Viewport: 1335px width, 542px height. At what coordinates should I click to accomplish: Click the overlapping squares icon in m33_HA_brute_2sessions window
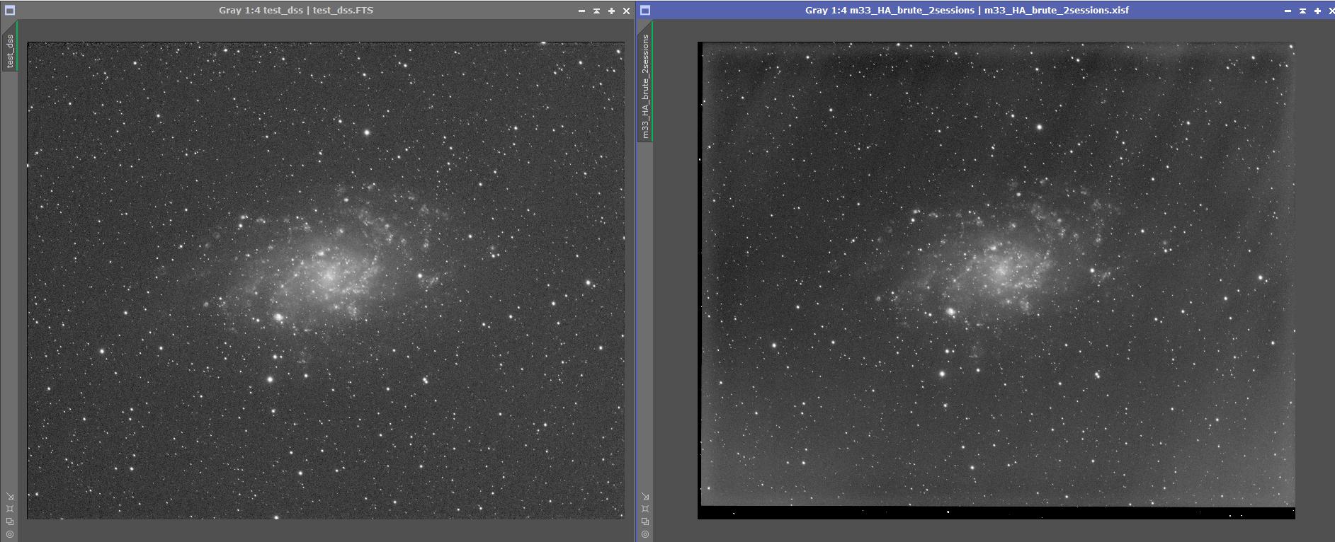coord(645,521)
